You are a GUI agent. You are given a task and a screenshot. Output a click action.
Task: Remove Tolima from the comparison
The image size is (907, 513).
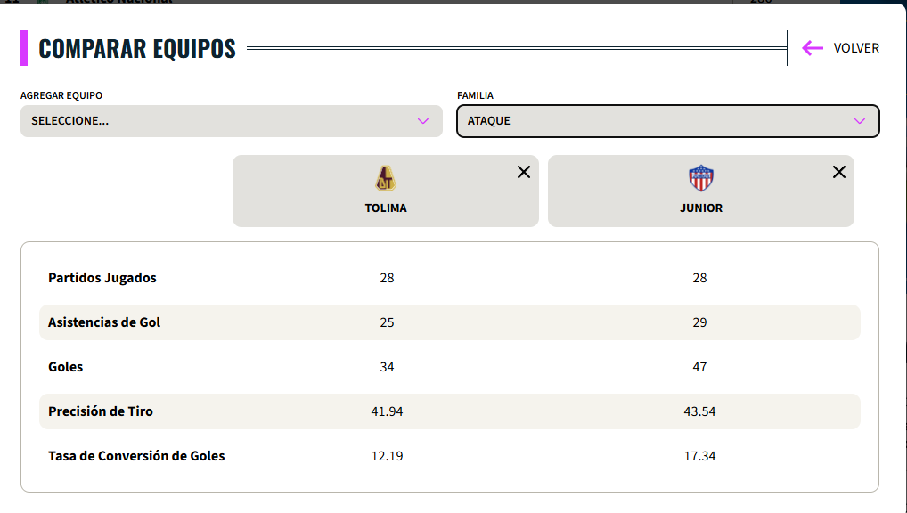click(524, 172)
